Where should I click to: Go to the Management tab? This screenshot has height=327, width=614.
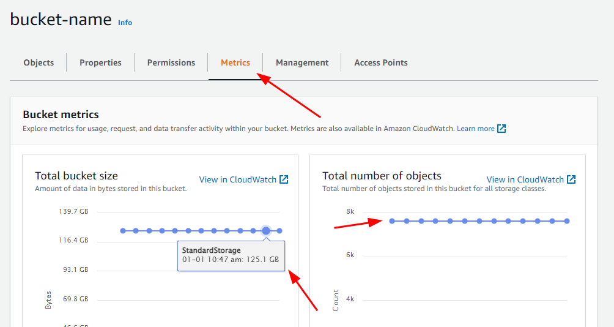tap(302, 62)
